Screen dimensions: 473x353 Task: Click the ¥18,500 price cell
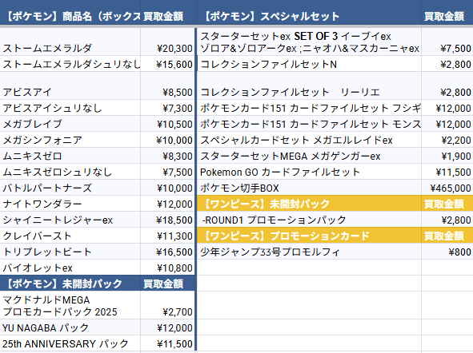pyautogui.click(x=168, y=220)
